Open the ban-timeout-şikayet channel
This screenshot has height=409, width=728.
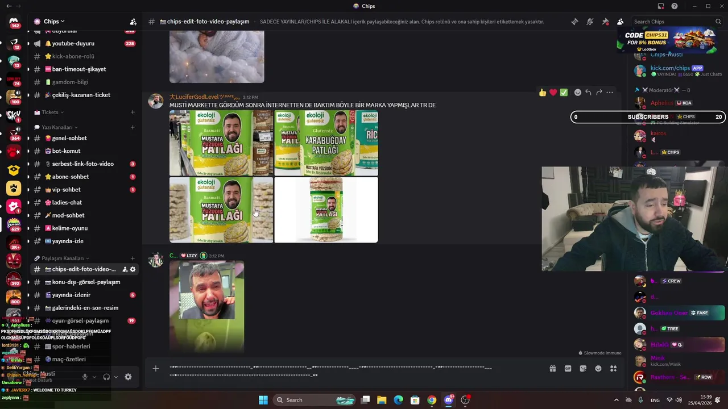click(84, 69)
